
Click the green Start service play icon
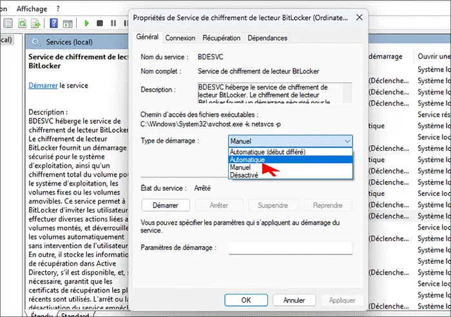[x=86, y=23]
